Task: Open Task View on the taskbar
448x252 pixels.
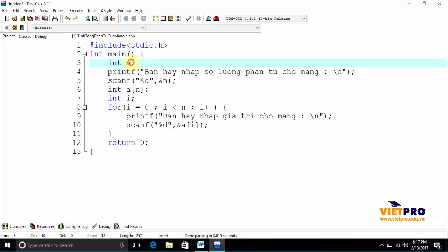Action: (136, 245)
